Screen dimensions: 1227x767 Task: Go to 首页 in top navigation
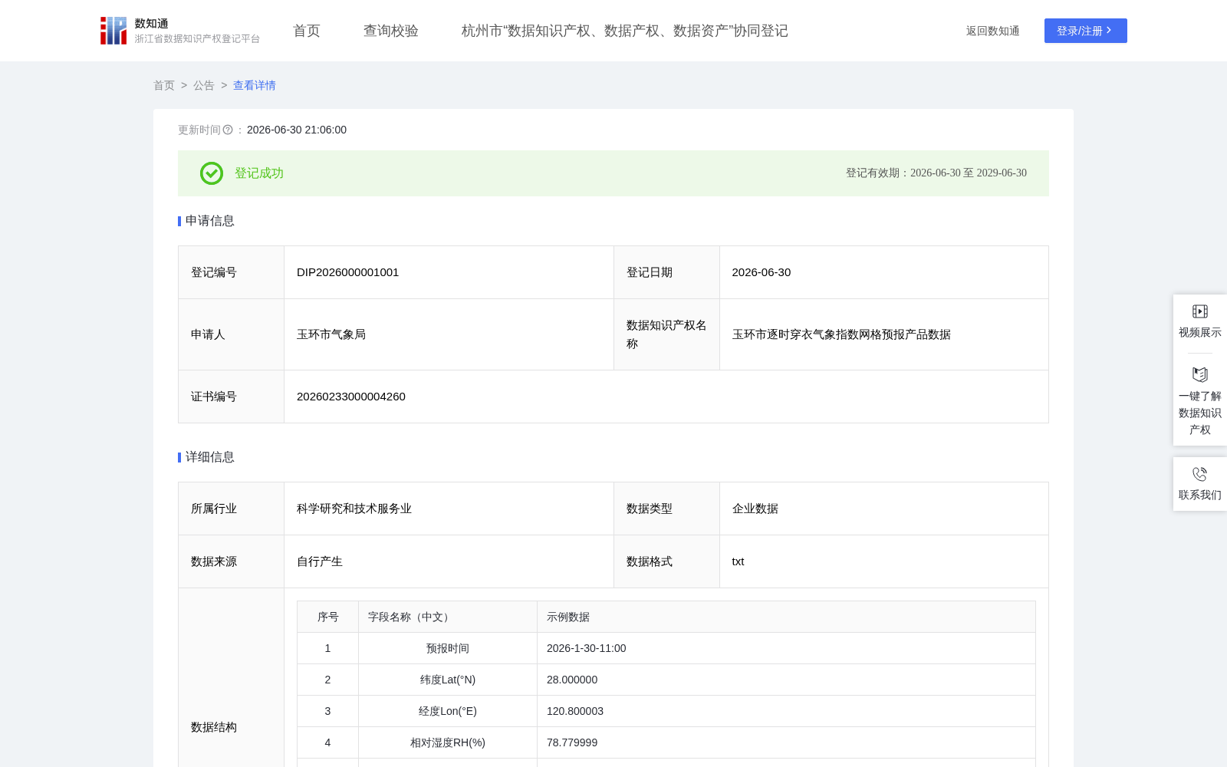click(x=307, y=31)
